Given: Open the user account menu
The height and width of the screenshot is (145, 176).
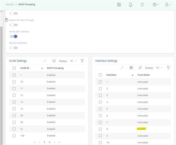Looking at the screenshot, I should click(168, 5).
